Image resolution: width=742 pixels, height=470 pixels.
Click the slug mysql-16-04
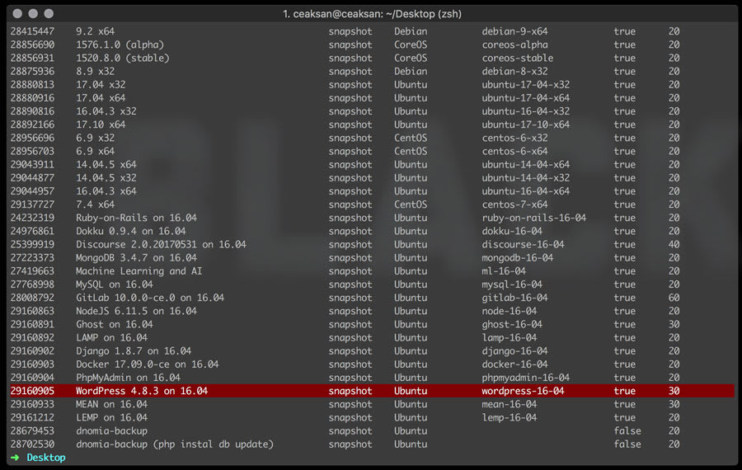pyautogui.click(x=512, y=284)
